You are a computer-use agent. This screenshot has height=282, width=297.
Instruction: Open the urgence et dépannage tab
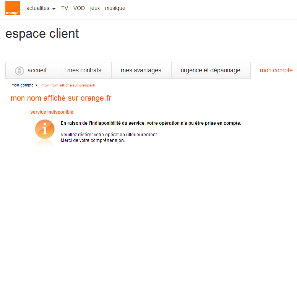211,70
